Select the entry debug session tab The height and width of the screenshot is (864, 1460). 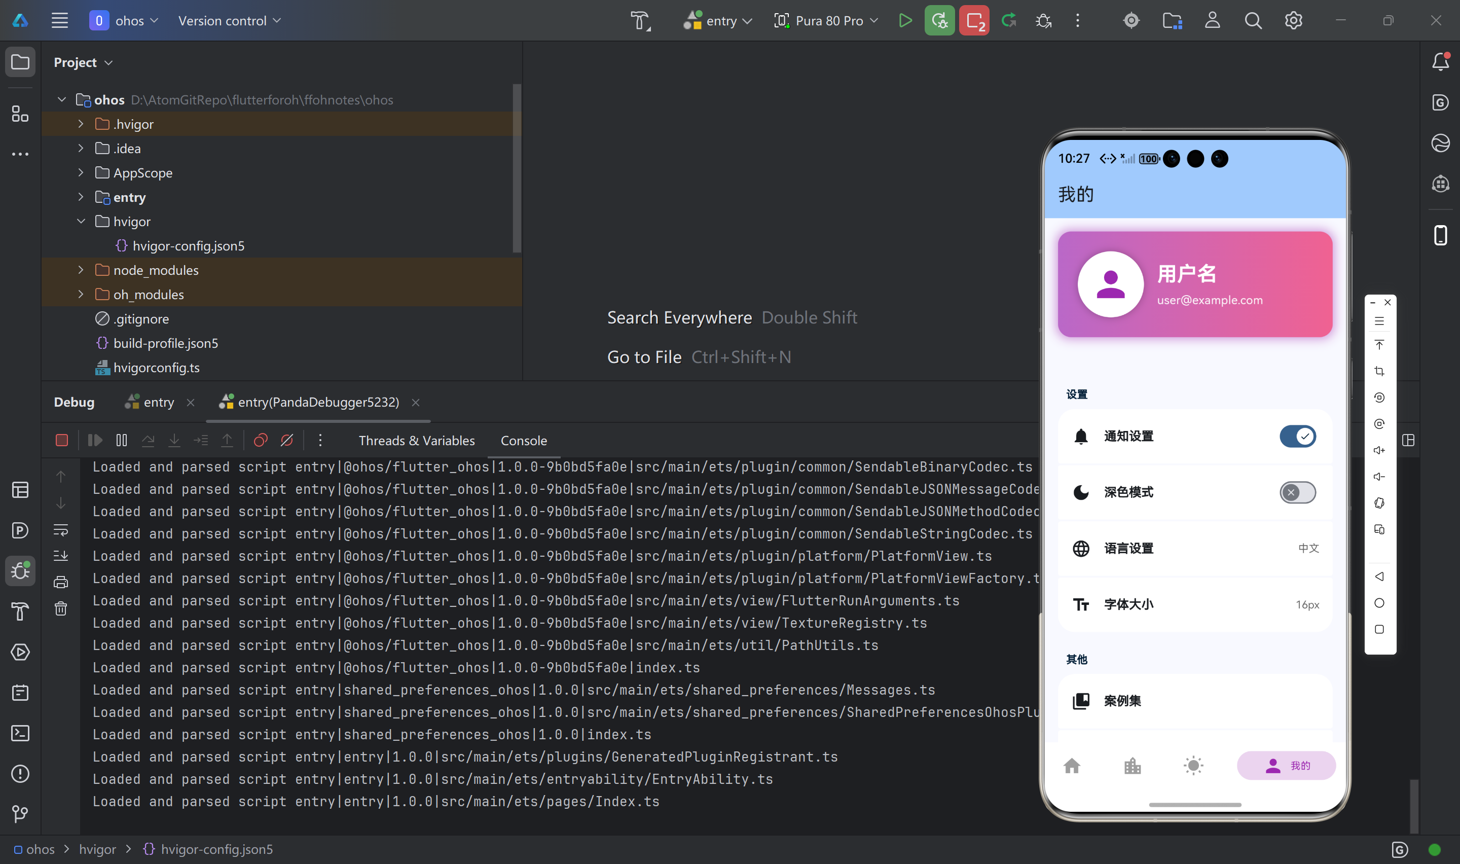158,402
